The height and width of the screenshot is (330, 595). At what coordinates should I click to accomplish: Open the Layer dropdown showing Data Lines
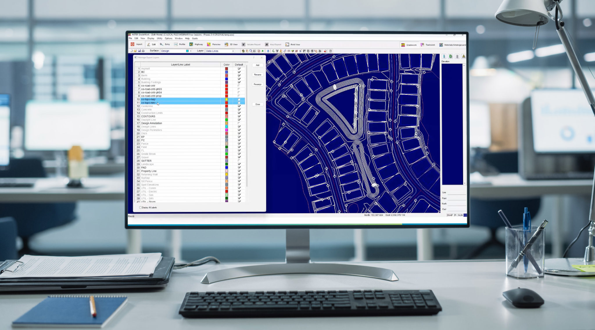[x=220, y=51]
